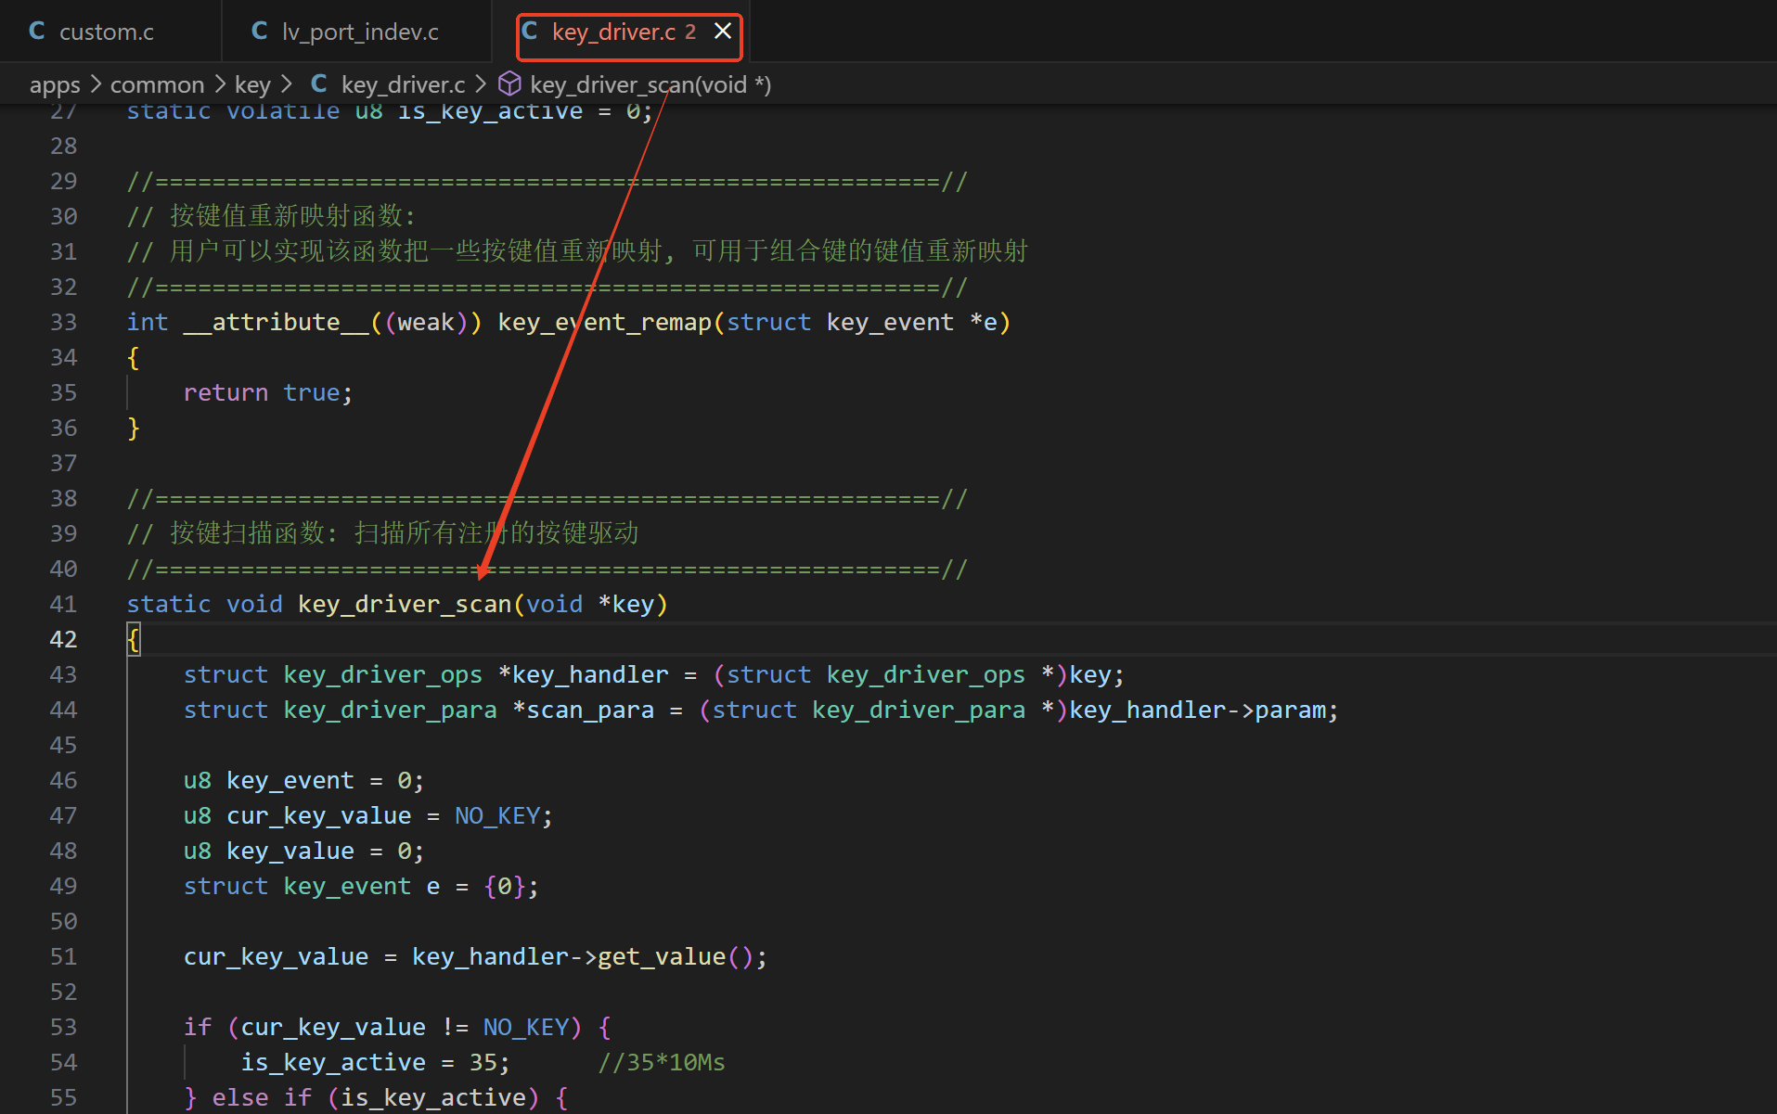The image size is (1777, 1114).
Task: Click the C file icon on key_driver.c tab
Action: click(530, 32)
